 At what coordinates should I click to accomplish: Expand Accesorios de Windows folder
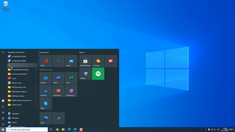22,74
